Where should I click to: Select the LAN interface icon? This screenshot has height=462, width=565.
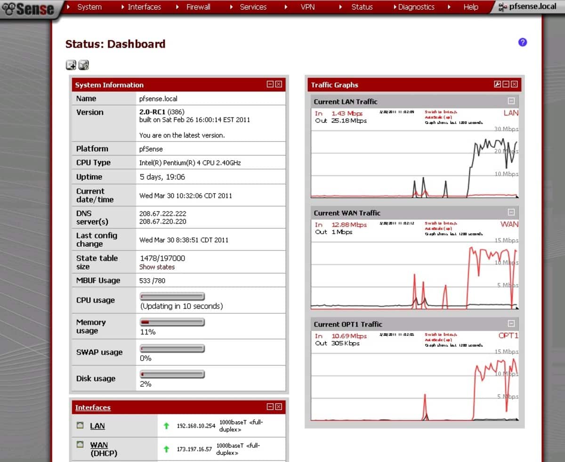[x=80, y=425]
